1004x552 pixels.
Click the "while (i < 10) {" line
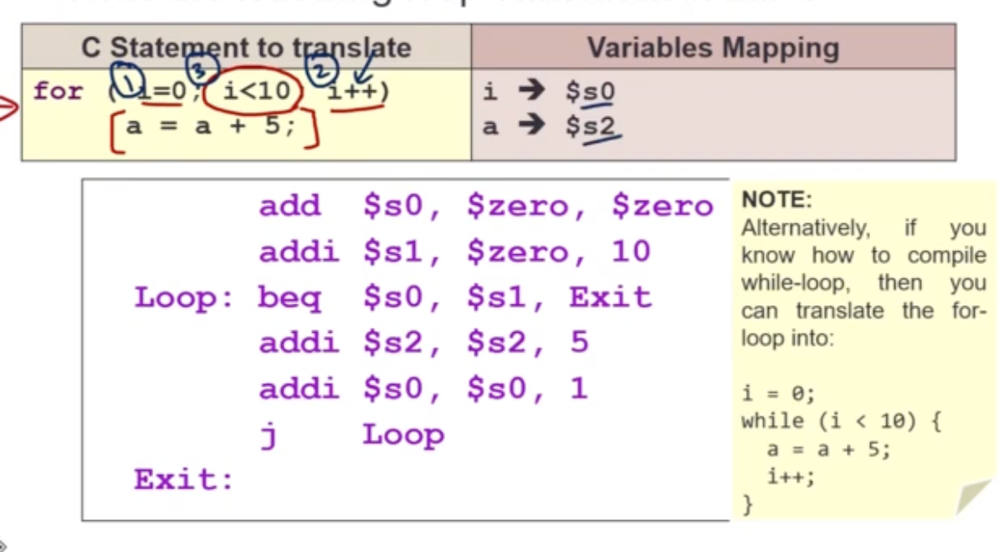842,422
